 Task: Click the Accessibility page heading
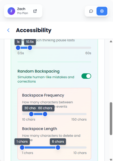click(x=34, y=30)
